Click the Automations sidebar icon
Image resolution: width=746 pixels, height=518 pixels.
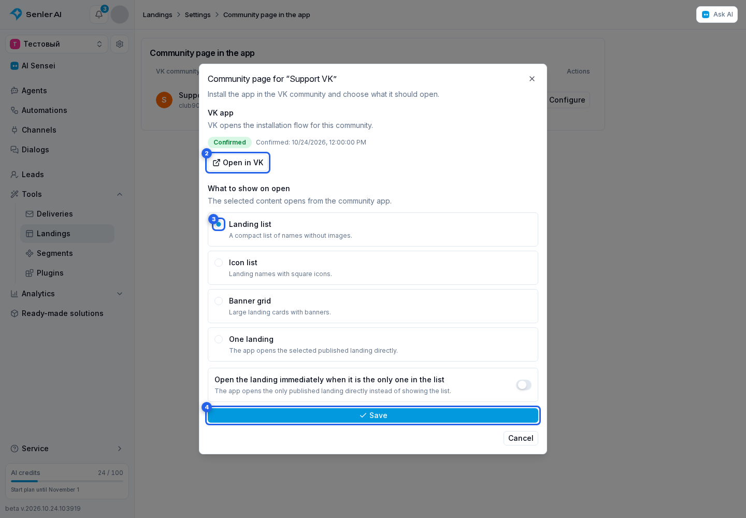[x=15, y=110]
